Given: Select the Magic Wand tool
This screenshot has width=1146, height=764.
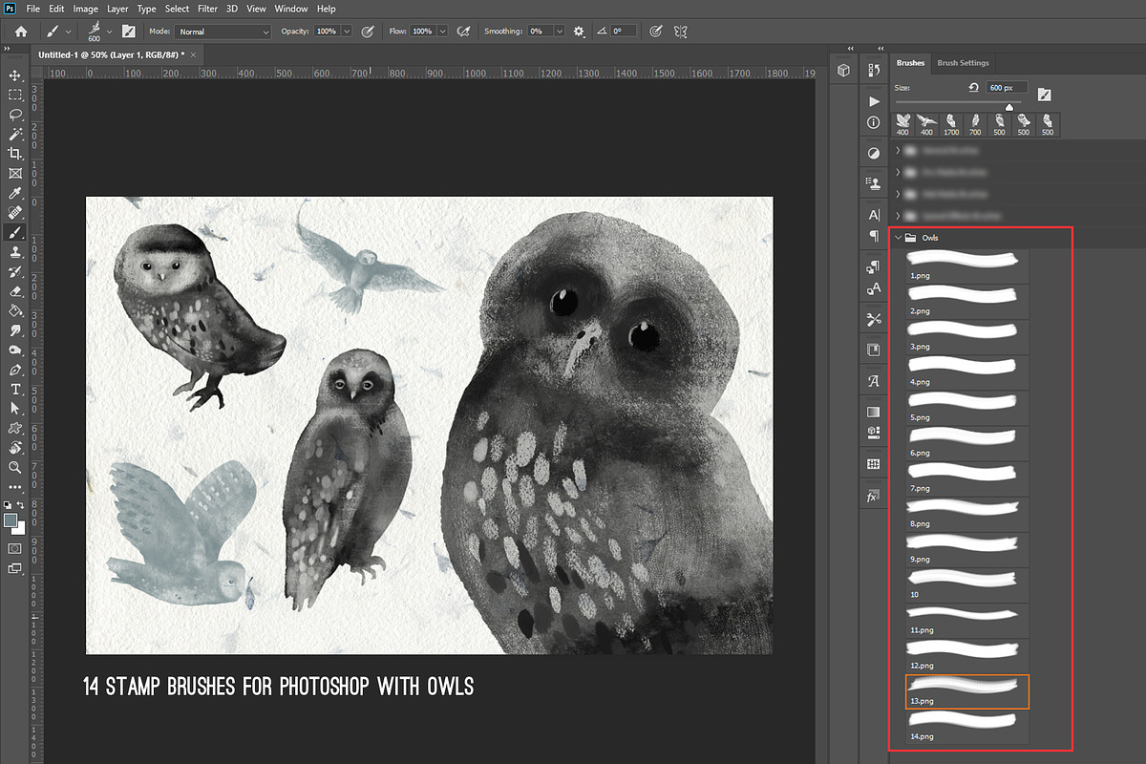Looking at the screenshot, I should pos(15,134).
